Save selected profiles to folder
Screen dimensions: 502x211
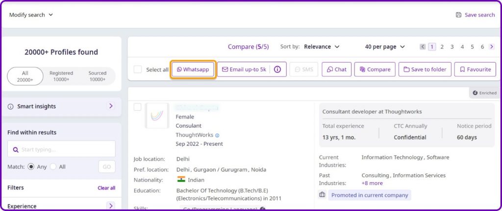[x=425, y=70]
